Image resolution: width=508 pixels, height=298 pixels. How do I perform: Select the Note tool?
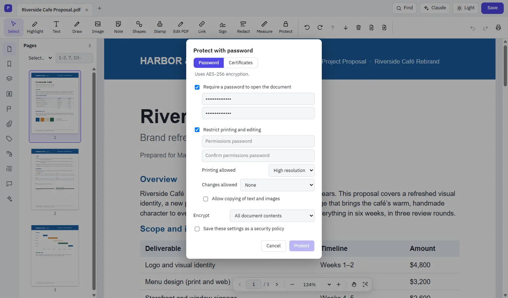point(118,27)
